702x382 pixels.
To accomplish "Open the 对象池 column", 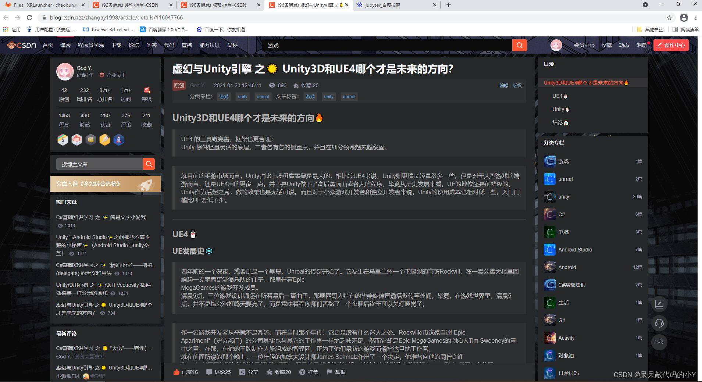I will 566,356.
